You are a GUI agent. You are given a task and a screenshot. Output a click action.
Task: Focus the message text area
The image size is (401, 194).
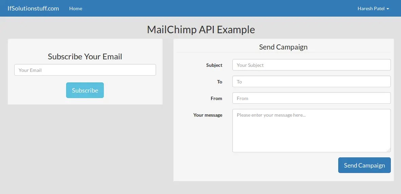311,131
